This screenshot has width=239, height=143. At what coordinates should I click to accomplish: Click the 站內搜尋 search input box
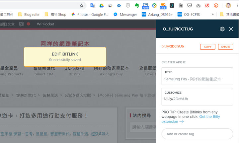(143, 127)
